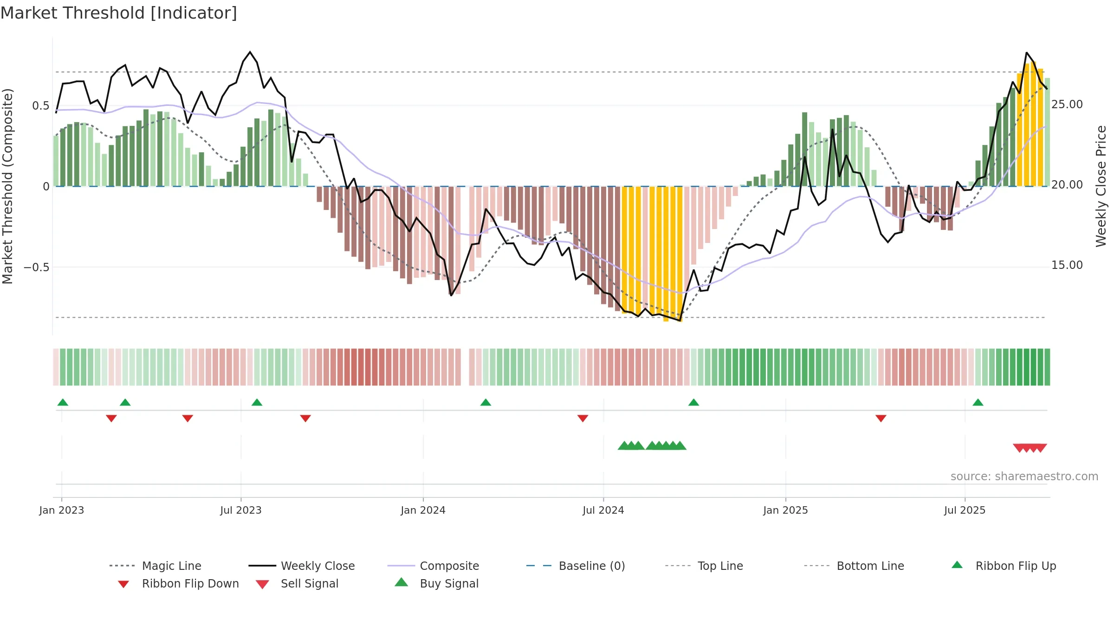Click the green flip-up marker near October 2024
The width and height of the screenshot is (1114, 627).
[x=693, y=402]
